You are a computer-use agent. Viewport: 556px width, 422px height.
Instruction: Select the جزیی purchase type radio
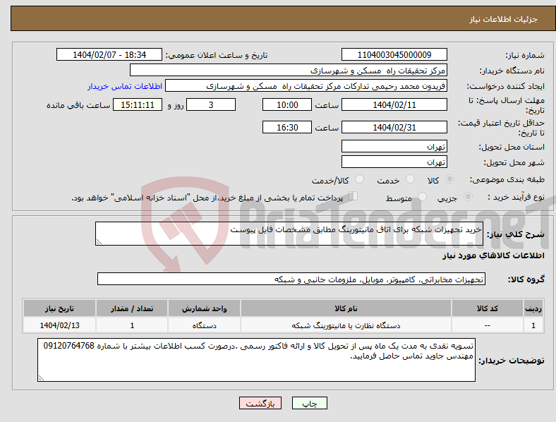coord(468,197)
